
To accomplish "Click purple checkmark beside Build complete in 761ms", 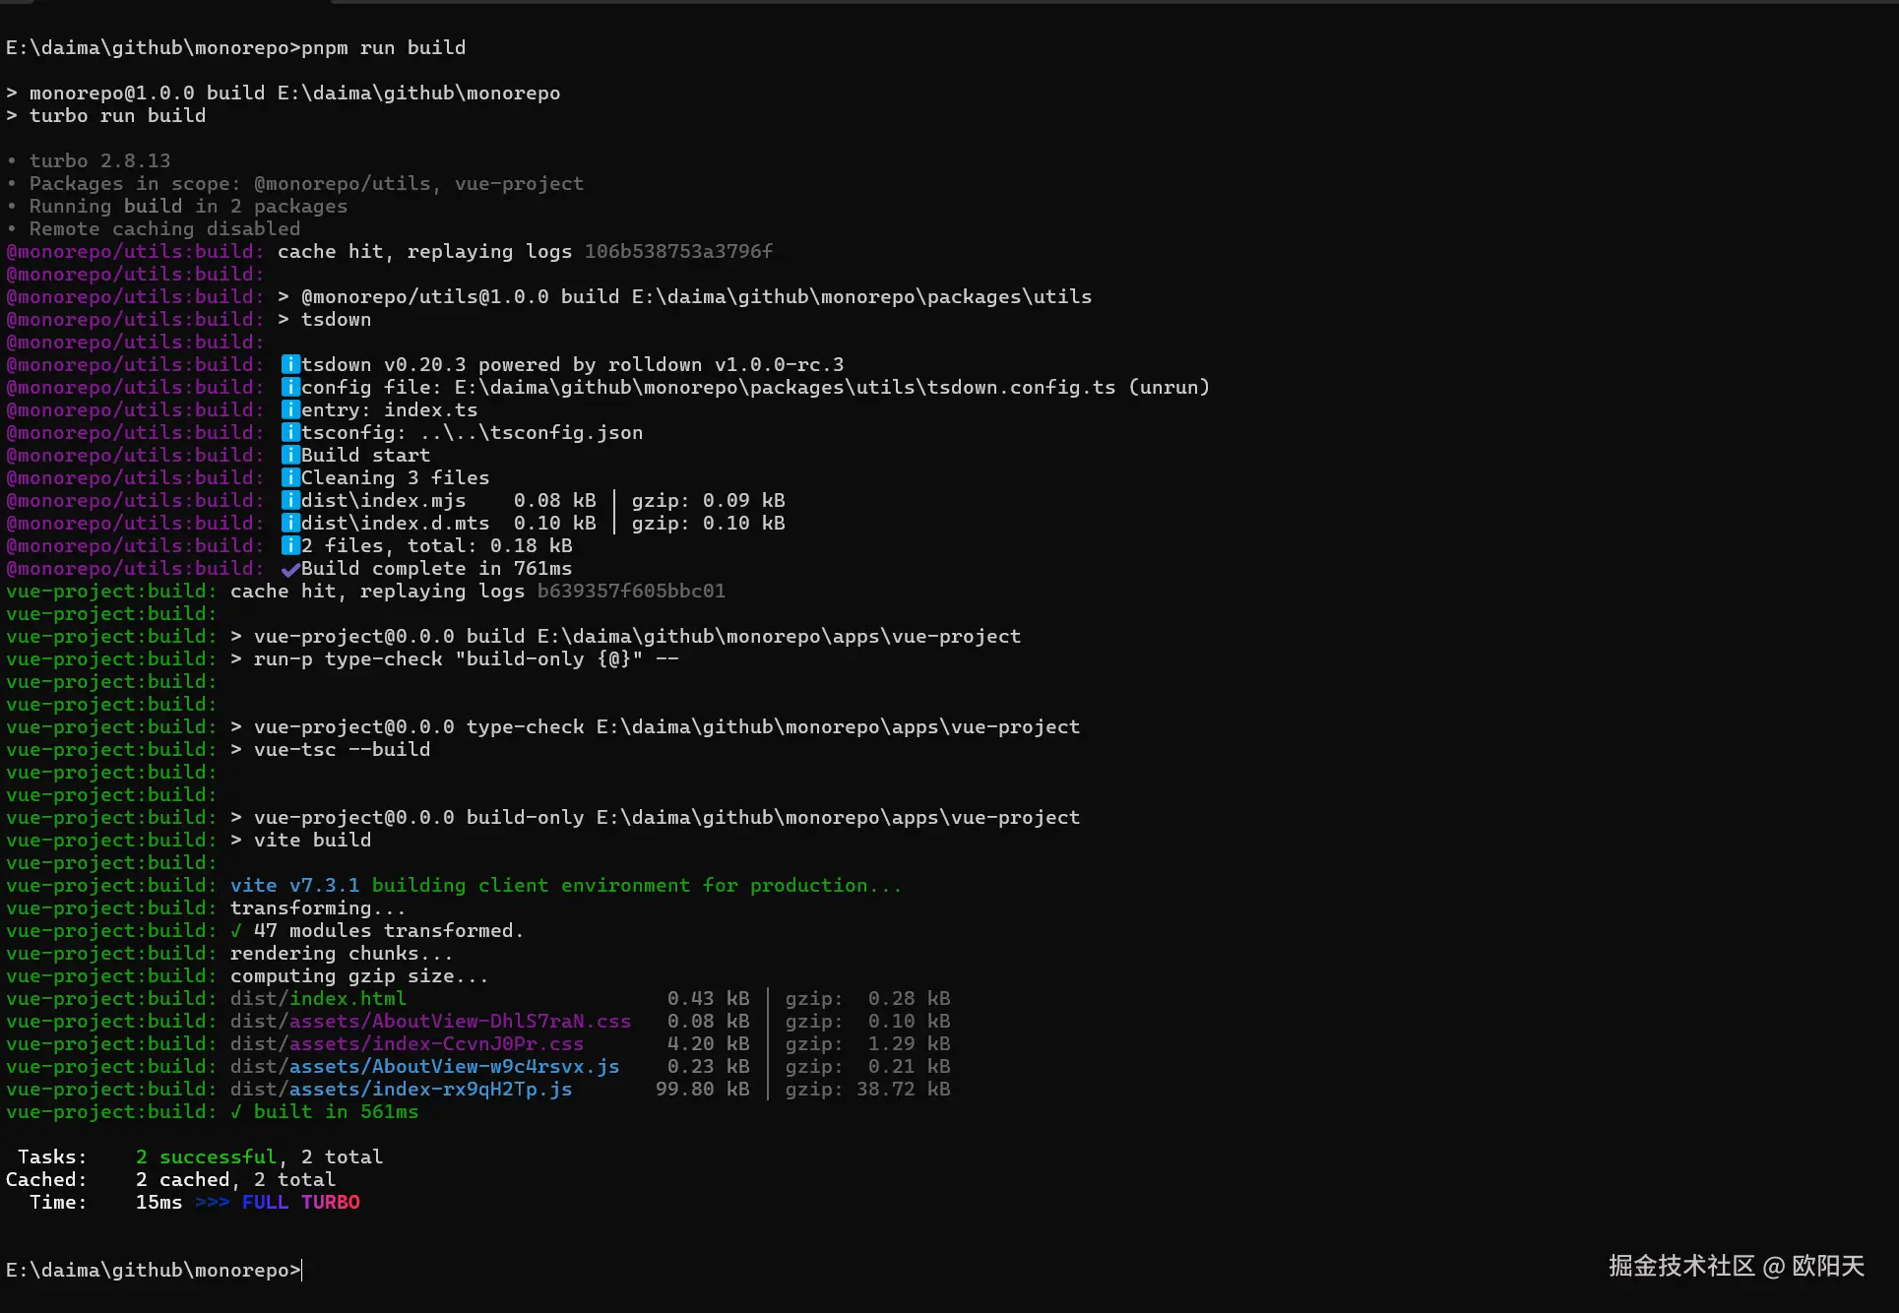I will pos(290,569).
